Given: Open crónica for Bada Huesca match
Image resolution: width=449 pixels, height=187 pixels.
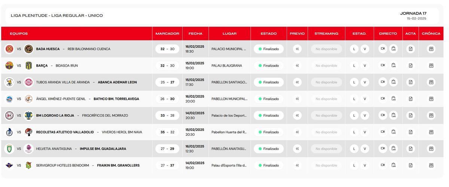Looking at the screenshot, I should click(x=431, y=49).
